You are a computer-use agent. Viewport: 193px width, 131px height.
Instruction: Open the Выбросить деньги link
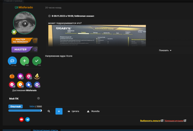point(150,120)
